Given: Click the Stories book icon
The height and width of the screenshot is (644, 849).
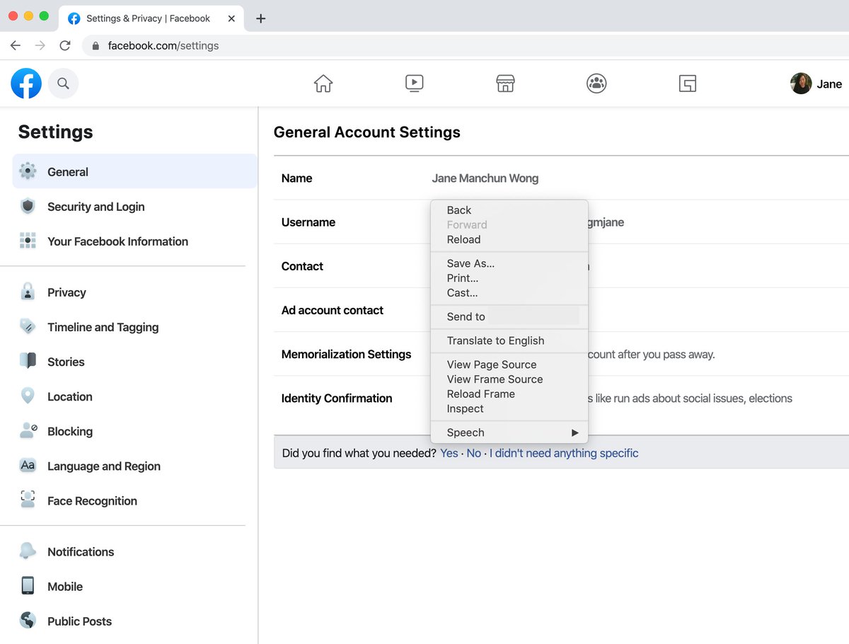Looking at the screenshot, I should pyautogui.click(x=28, y=361).
